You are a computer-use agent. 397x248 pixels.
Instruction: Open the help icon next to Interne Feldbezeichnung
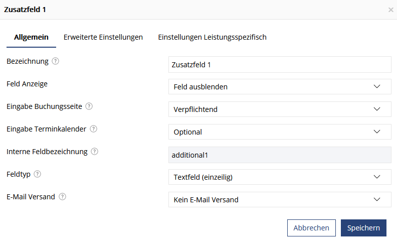[x=94, y=152]
